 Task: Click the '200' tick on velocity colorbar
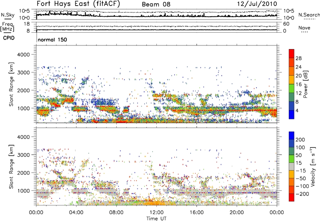300,140
